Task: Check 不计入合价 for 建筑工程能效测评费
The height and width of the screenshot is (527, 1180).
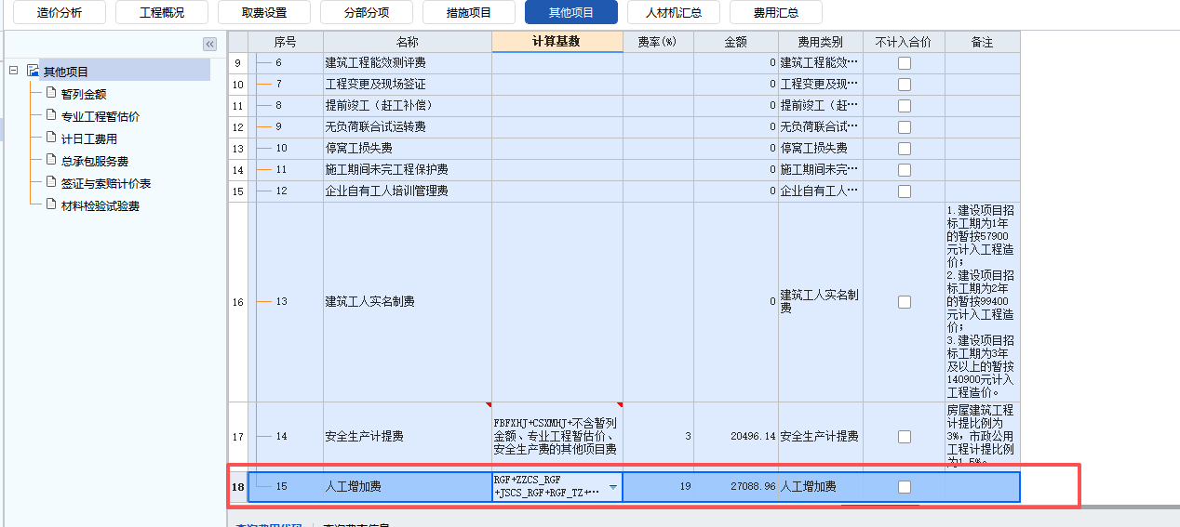Action: click(x=904, y=63)
